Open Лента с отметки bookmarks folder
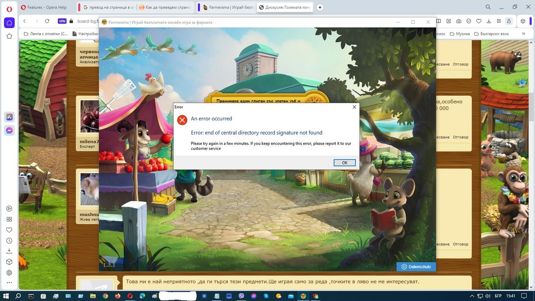 pos(45,33)
